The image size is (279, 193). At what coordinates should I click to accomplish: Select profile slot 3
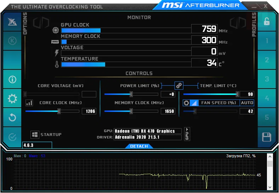coord(267,79)
